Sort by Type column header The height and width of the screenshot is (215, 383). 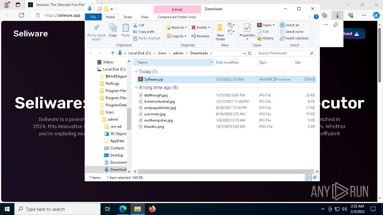275,62
